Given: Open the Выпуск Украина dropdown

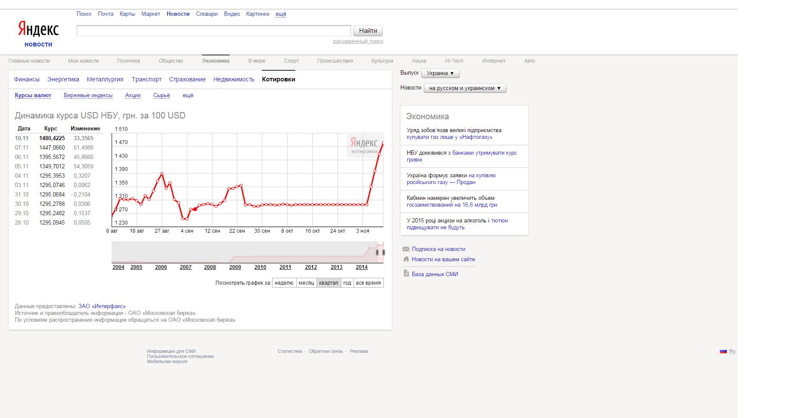Looking at the screenshot, I should pyautogui.click(x=441, y=73).
